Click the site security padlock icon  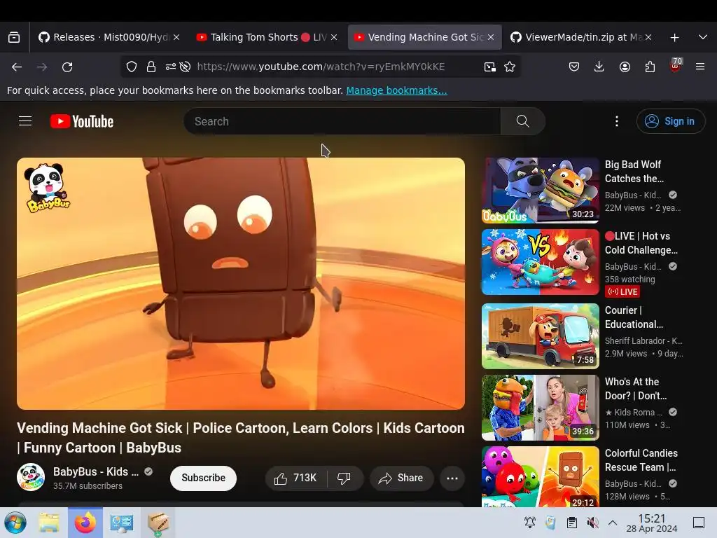[x=151, y=67]
